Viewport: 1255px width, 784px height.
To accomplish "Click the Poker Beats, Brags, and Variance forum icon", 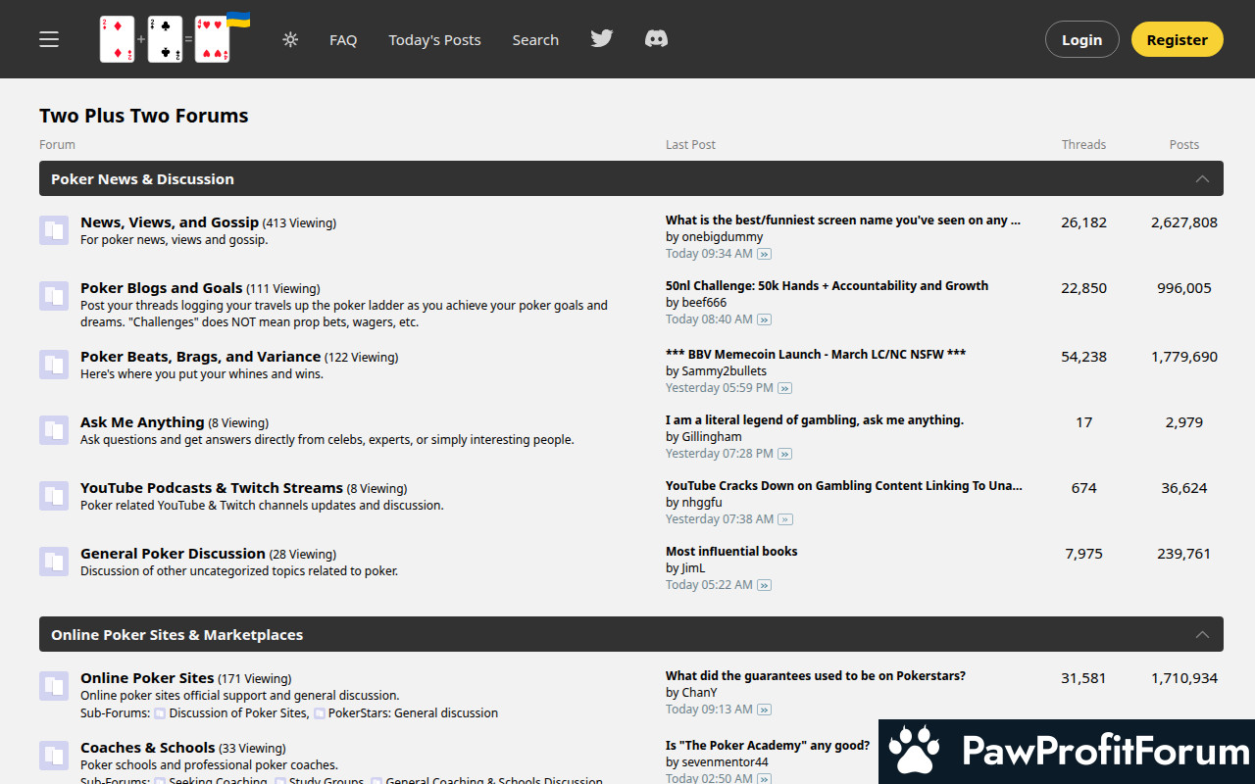I will coord(54,365).
